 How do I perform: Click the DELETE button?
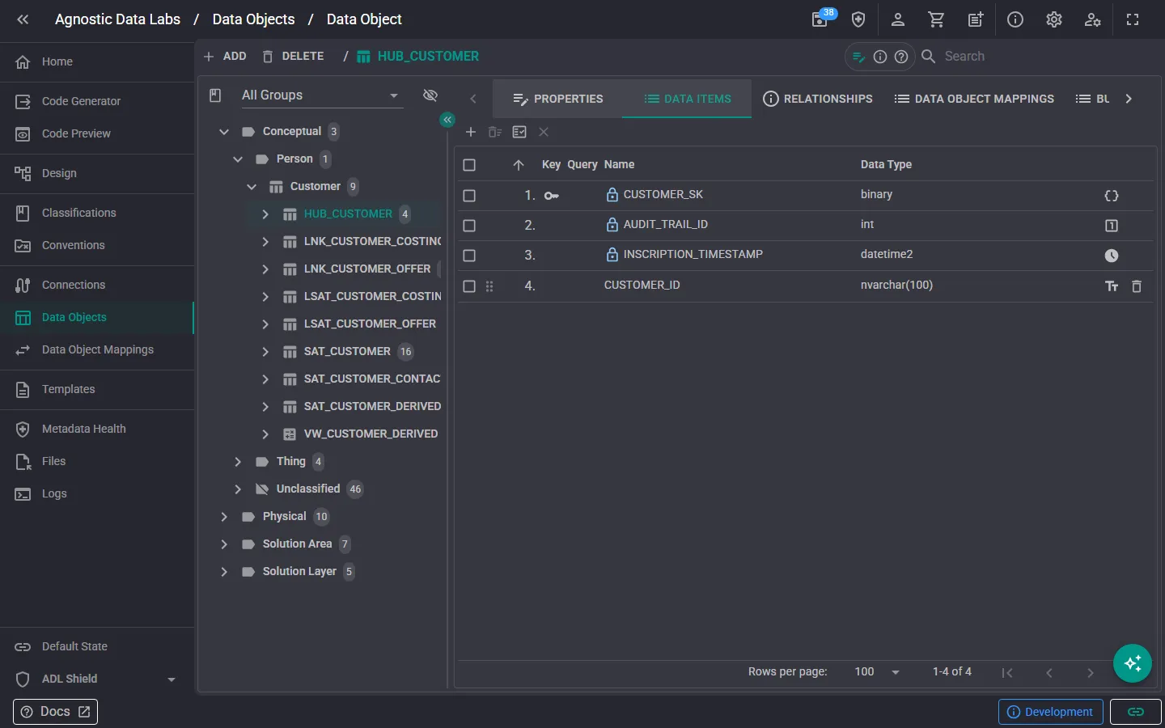click(293, 57)
